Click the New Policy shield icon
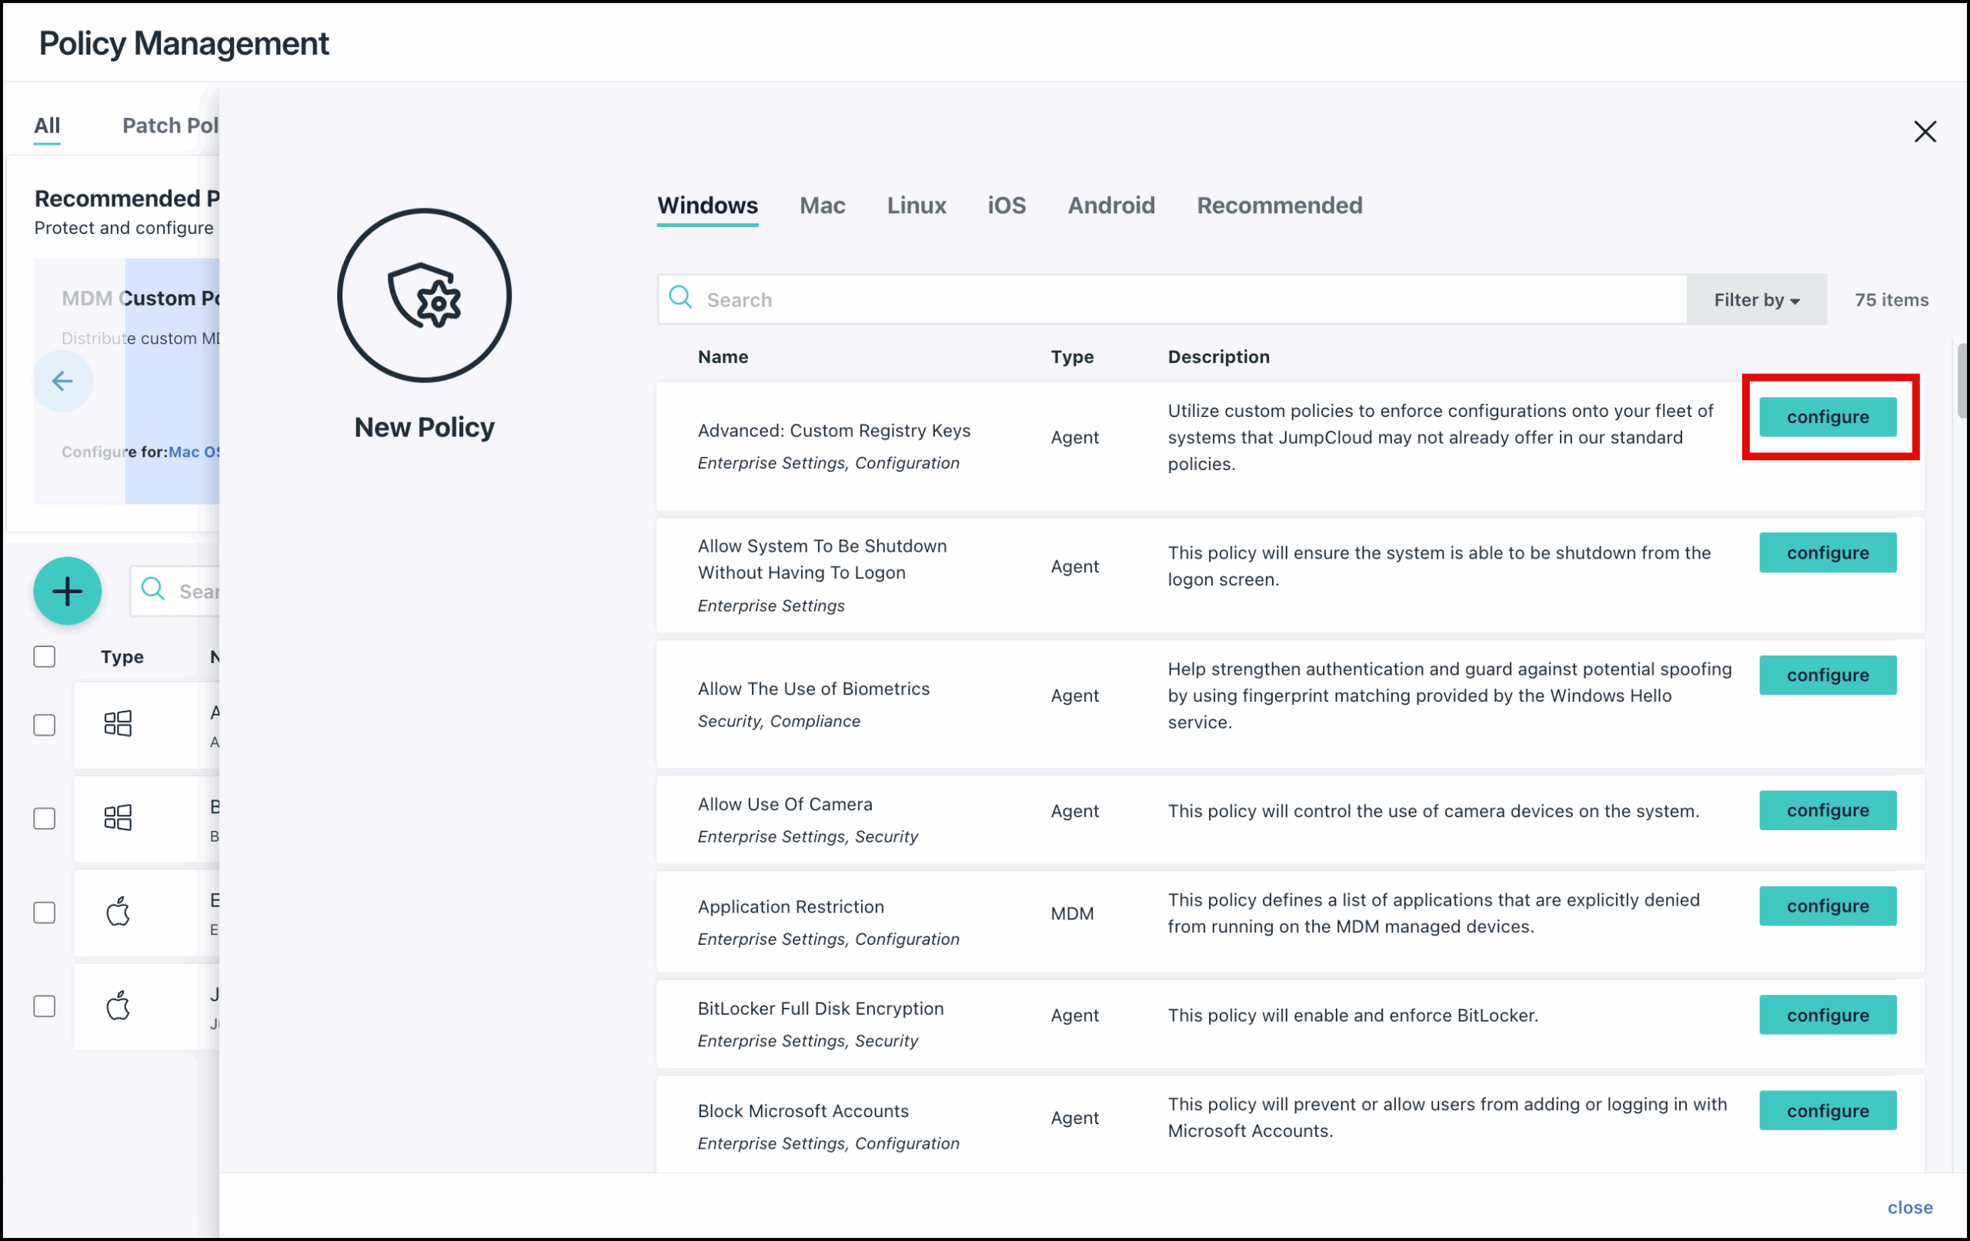The width and height of the screenshot is (1970, 1241). [424, 296]
